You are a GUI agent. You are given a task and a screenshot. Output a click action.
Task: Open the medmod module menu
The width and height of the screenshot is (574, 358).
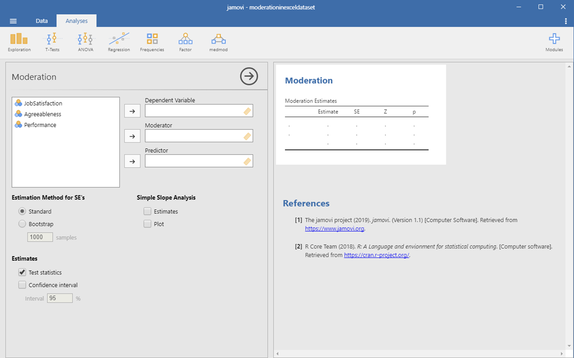coord(218,42)
